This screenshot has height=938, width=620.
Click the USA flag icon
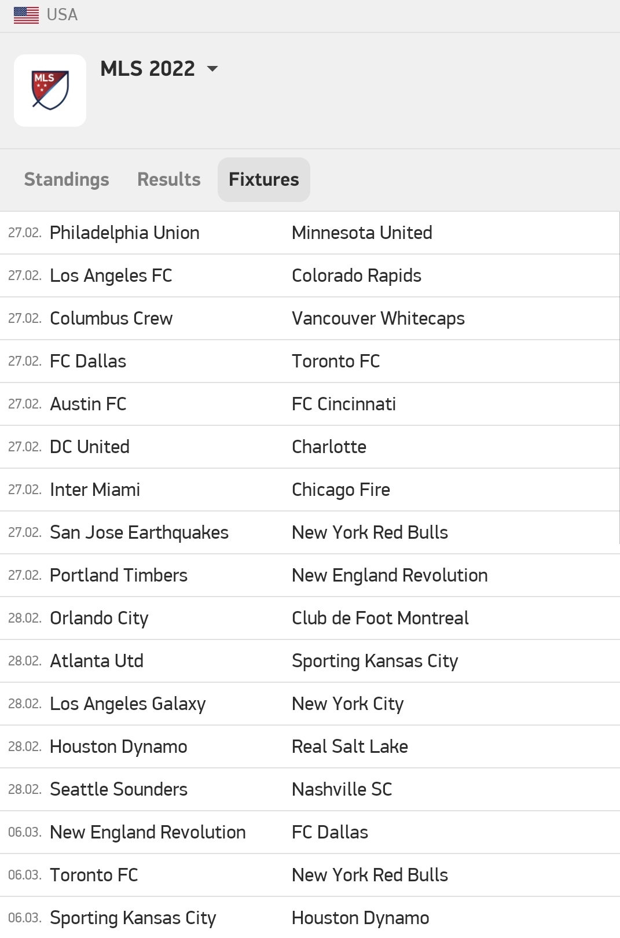click(26, 15)
